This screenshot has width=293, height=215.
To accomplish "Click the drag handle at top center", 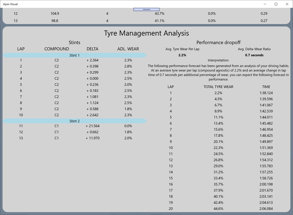I will (146, 9).
